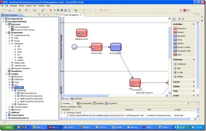Select the Automatic activity in the palette
206x131 pixels.
coord(179,36)
